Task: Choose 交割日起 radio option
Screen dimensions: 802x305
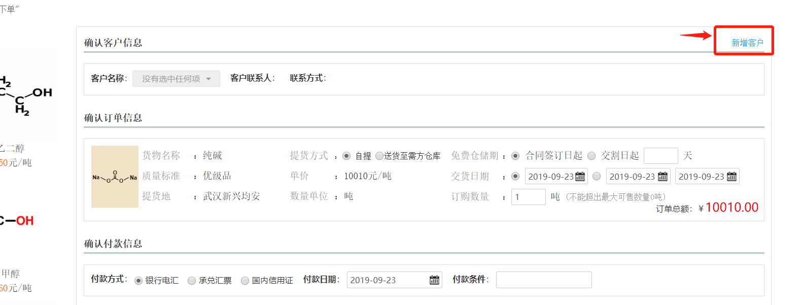Action: point(591,156)
